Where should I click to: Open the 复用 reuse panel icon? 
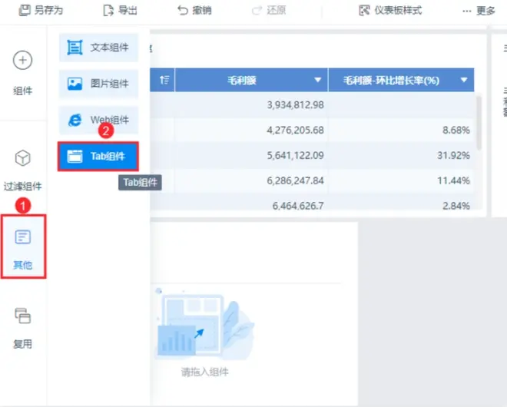(22, 316)
